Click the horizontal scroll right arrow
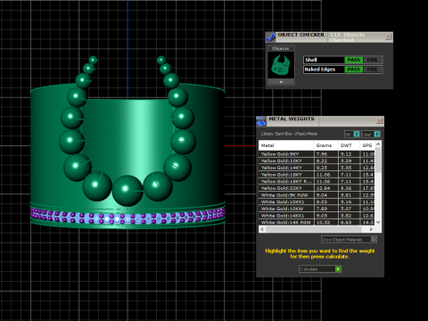This screenshot has width=428, height=321. click(371, 229)
